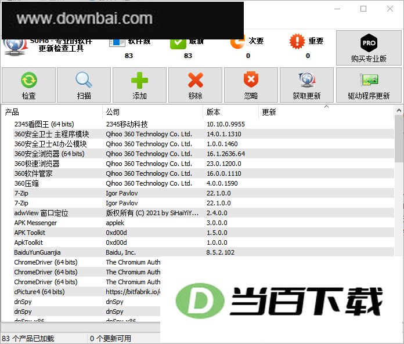Add software with the green 添加 plus button
Screen dimensions: 404x344
139,85
